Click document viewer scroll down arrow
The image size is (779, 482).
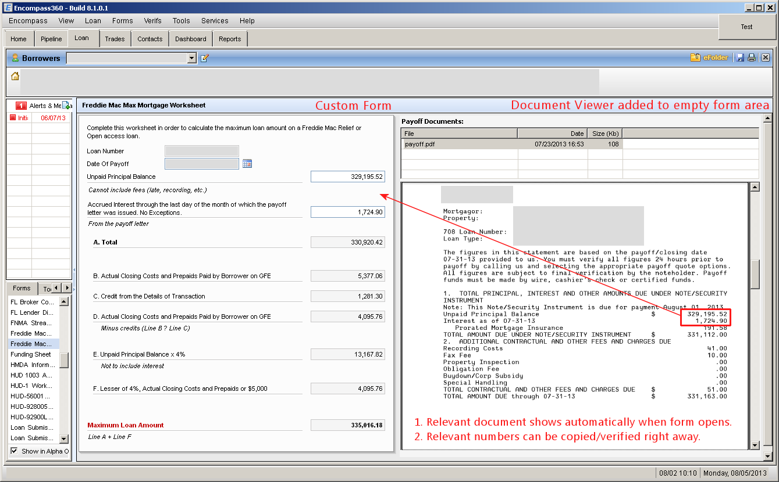click(755, 445)
